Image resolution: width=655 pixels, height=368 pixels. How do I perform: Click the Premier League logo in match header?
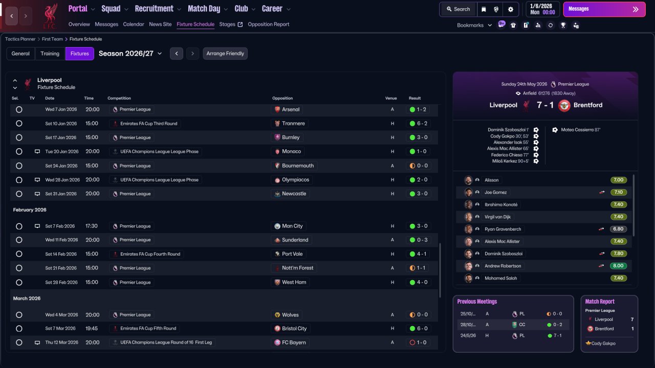pos(553,84)
